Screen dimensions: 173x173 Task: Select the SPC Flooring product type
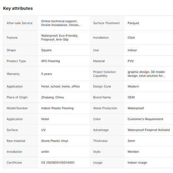coord(51,61)
